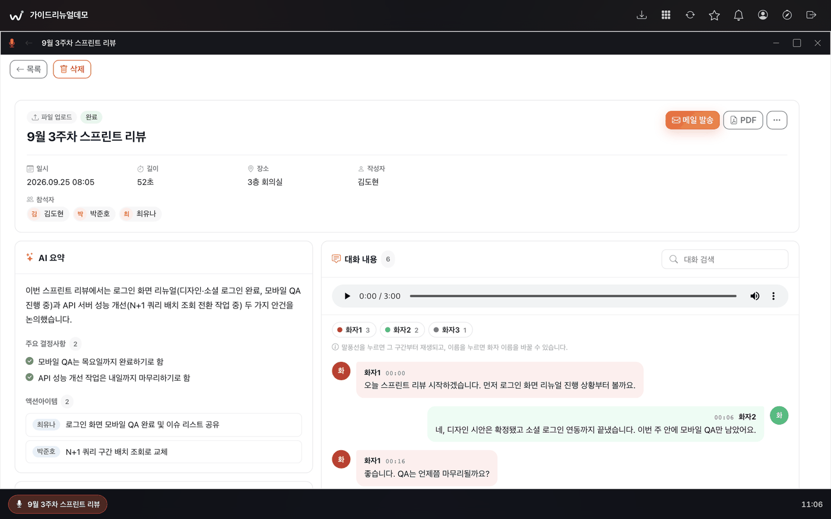Click the compass explore icon

point(787,15)
